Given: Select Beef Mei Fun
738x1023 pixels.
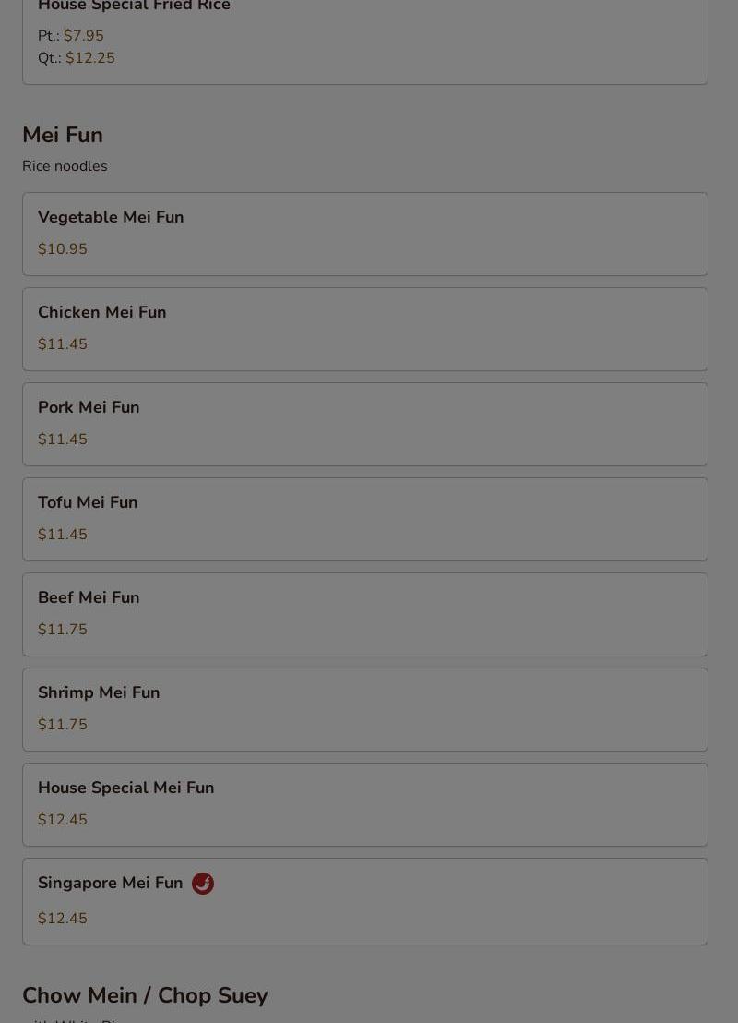Looking at the screenshot, I should click(365, 615).
